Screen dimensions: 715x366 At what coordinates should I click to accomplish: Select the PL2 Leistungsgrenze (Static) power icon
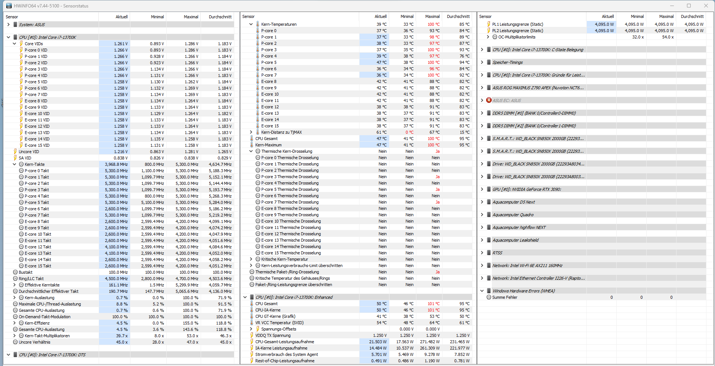tap(489, 31)
